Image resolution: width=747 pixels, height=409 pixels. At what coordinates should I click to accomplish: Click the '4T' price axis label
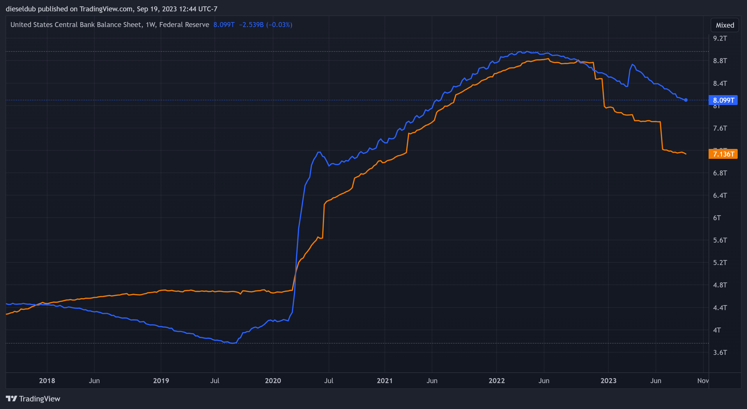click(x=717, y=330)
